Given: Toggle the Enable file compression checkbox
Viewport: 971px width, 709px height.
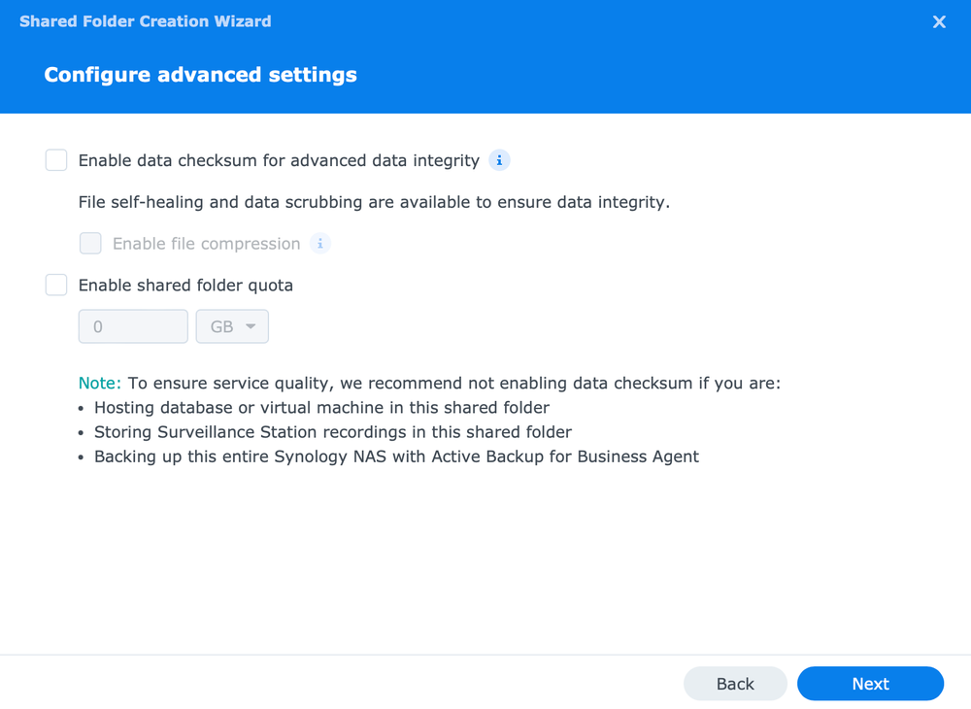Looking at the screenshot, I should [90, 243].
